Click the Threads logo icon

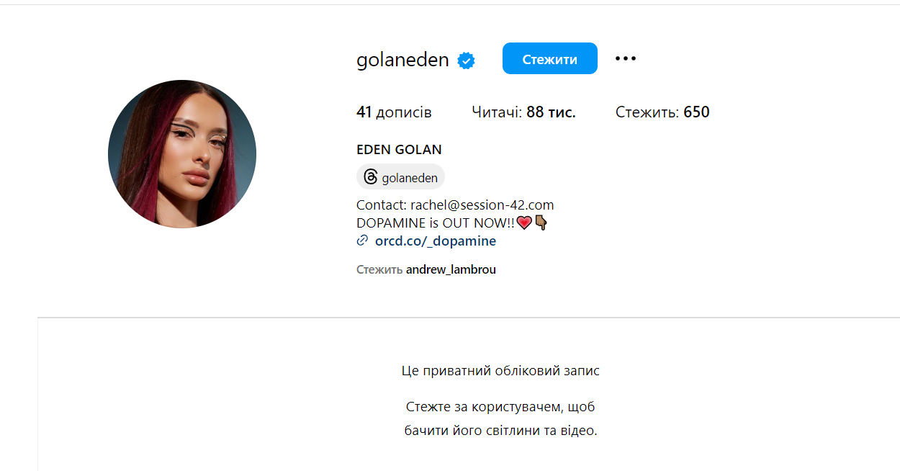(x=371, y=177)
